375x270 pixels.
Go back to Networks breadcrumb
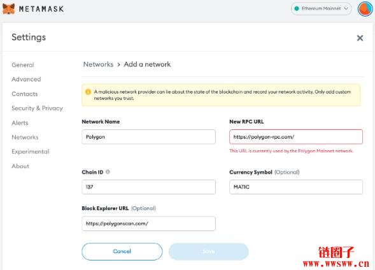click(x=98, y=64)
